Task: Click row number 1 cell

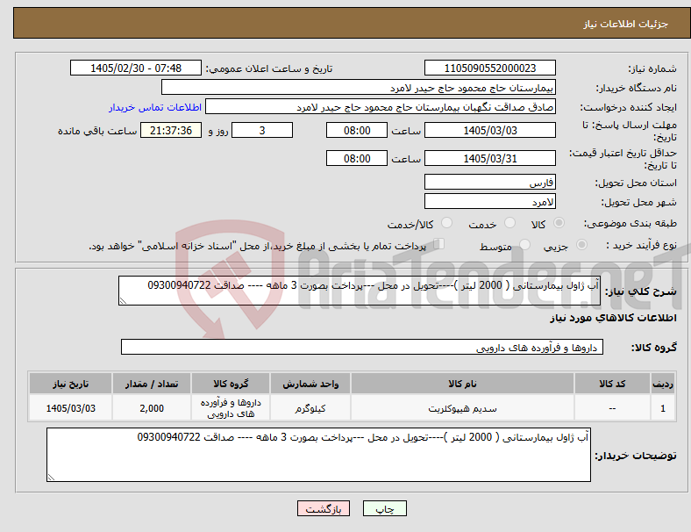Action: [663, 408]
